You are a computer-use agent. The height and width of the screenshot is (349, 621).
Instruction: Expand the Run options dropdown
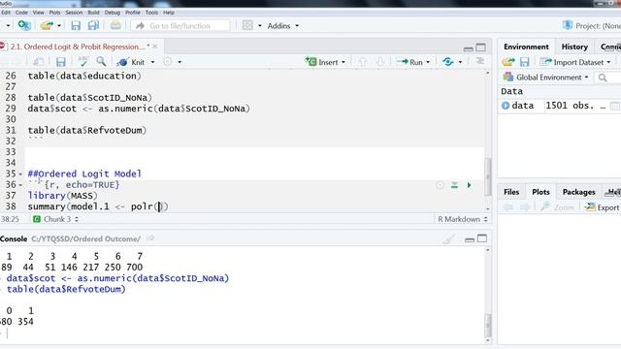[x=428, y=62]
